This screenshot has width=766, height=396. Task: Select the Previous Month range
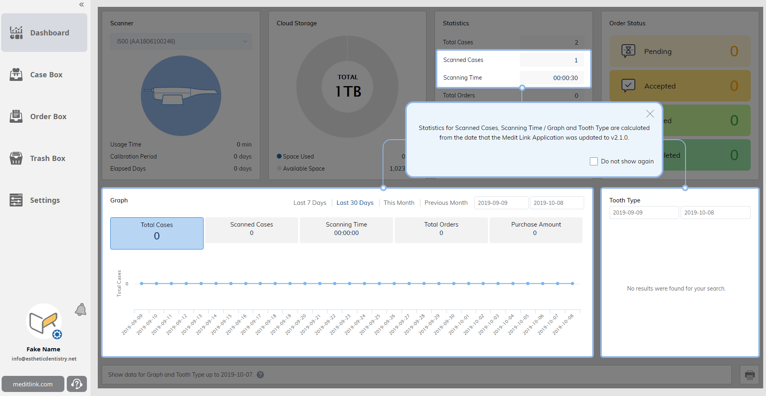(x=446, y=203)
